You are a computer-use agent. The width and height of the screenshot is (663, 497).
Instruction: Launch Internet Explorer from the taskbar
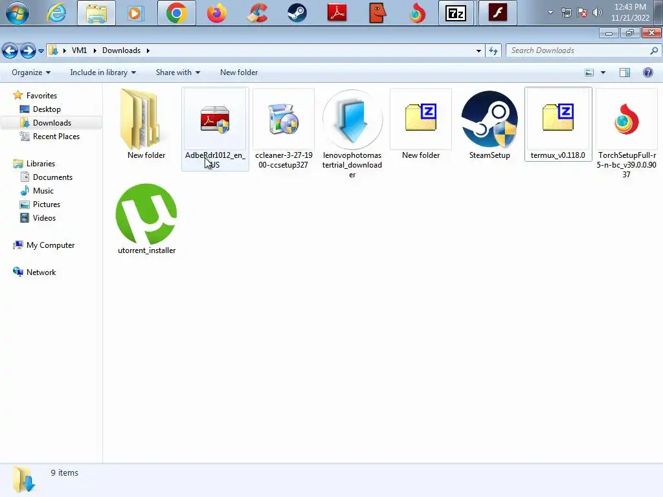click(x=56, y=13)
